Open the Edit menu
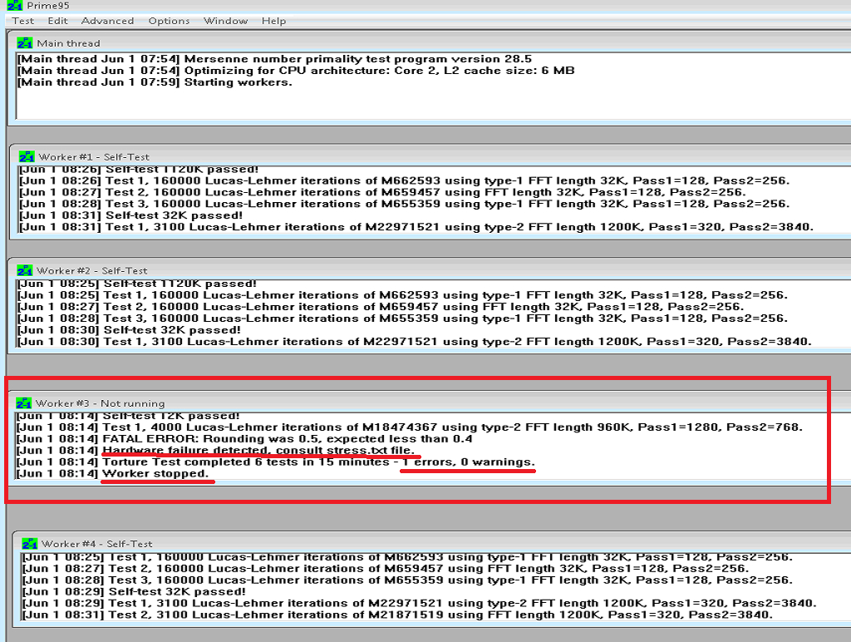This screenshot has width=851, height=642. click(x=57, y=21)
